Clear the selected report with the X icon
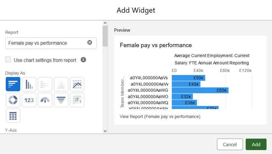The width and height of the screenshot is (272, 154). (x=90, y=43)
